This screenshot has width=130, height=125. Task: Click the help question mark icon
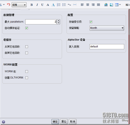[3, 122]
